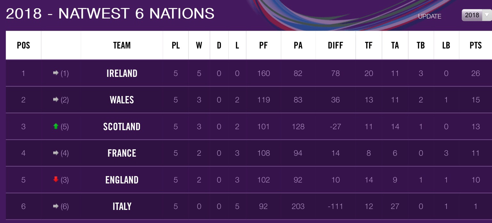The width and height of the screenshot is (492, 223).
Task: Click France's grey position arrow icon
Action: coord(56,153)
